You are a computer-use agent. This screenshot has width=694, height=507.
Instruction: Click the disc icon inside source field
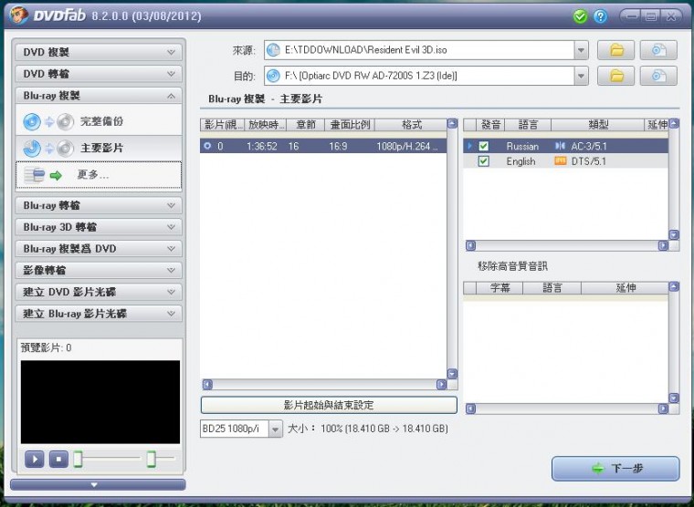(x=274, y=50)
